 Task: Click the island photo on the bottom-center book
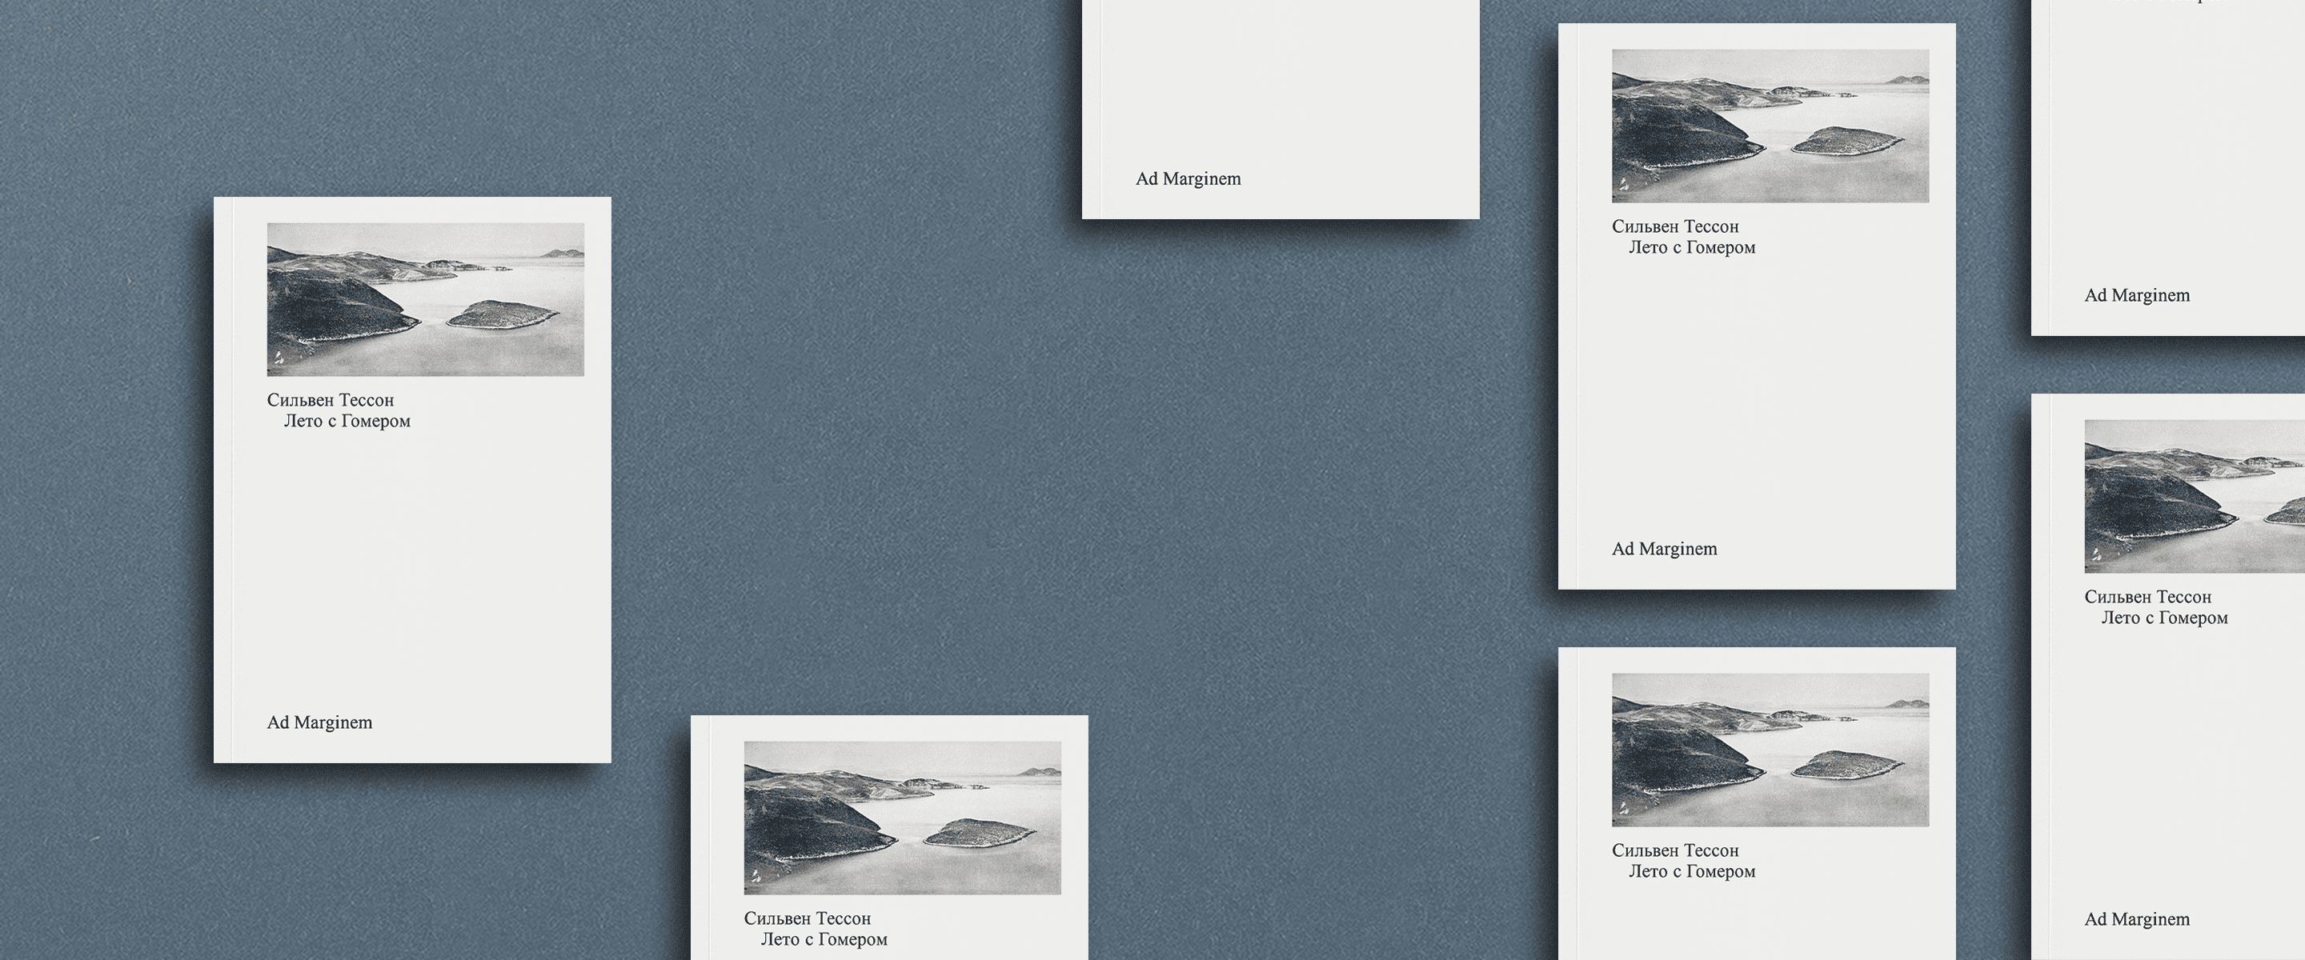tap(902, 818)
